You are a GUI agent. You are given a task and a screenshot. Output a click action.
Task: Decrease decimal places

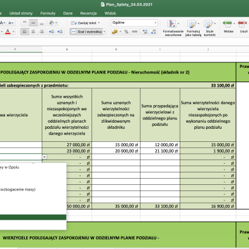(153, 32)
